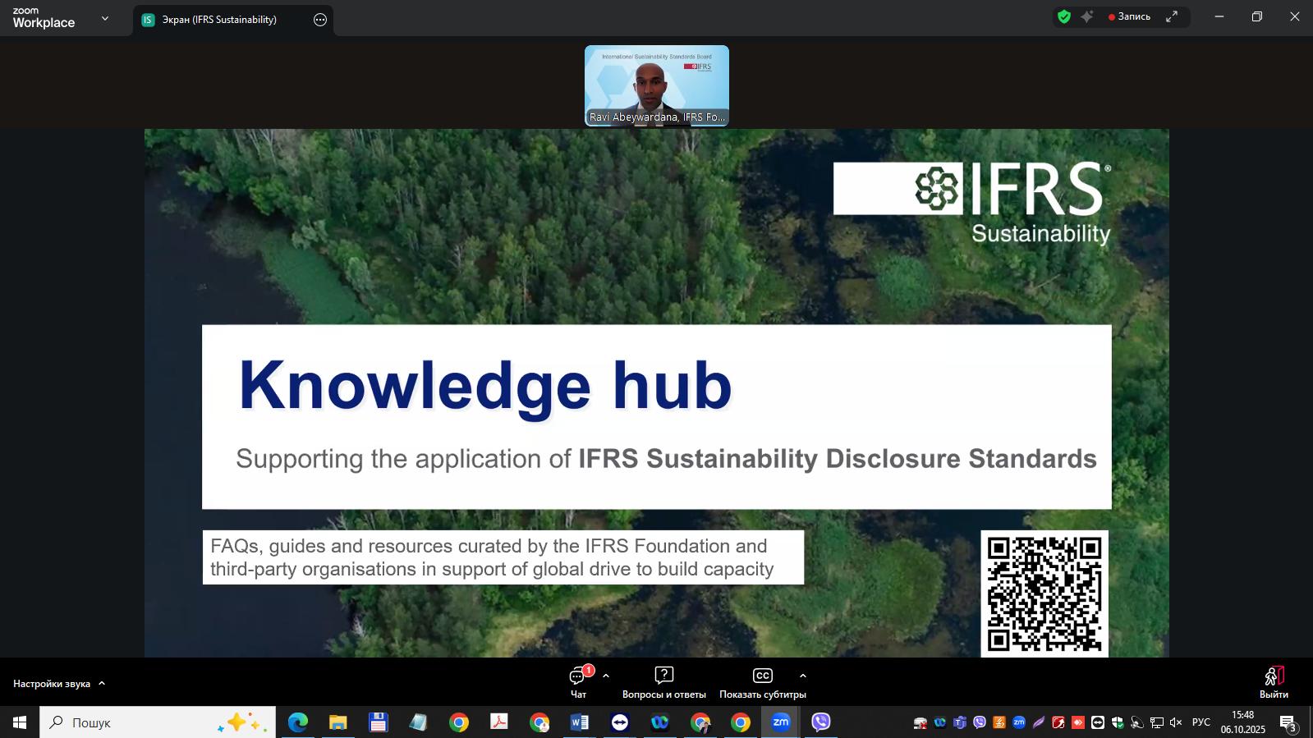The image size is (1313, 738).
Task: Open the more options ellipsis on the tab
Action: (x=320, y=20)
